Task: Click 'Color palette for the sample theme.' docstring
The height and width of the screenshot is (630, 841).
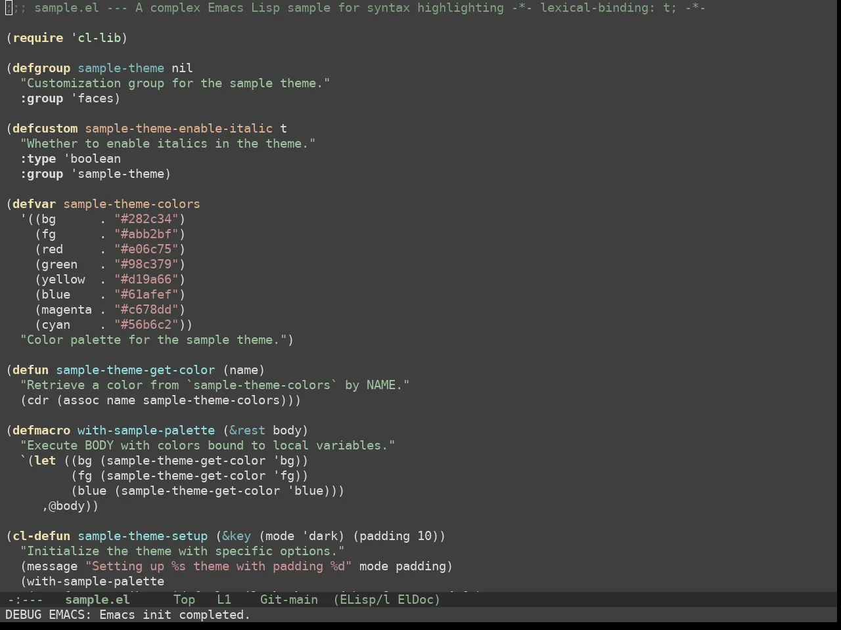Action: point(153,340)
